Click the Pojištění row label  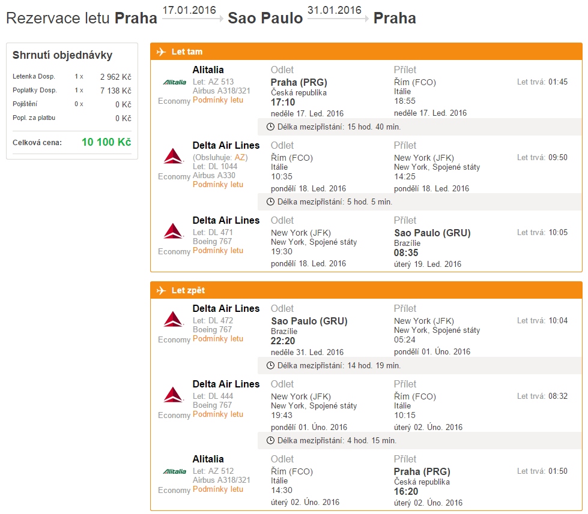tap(25, 104)
